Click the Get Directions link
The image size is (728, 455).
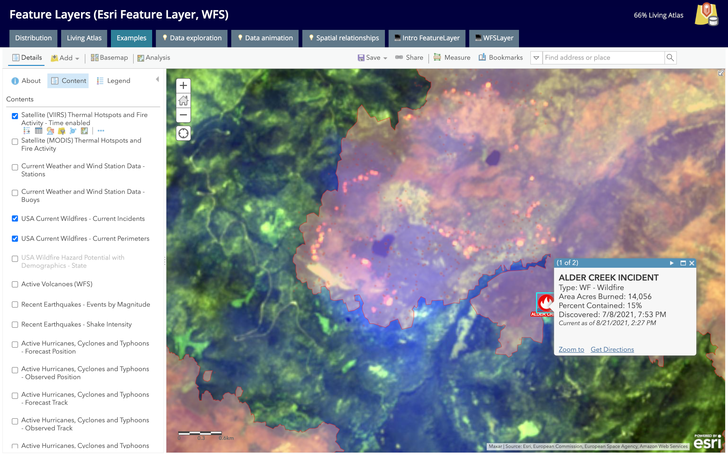tap(612, 349)
